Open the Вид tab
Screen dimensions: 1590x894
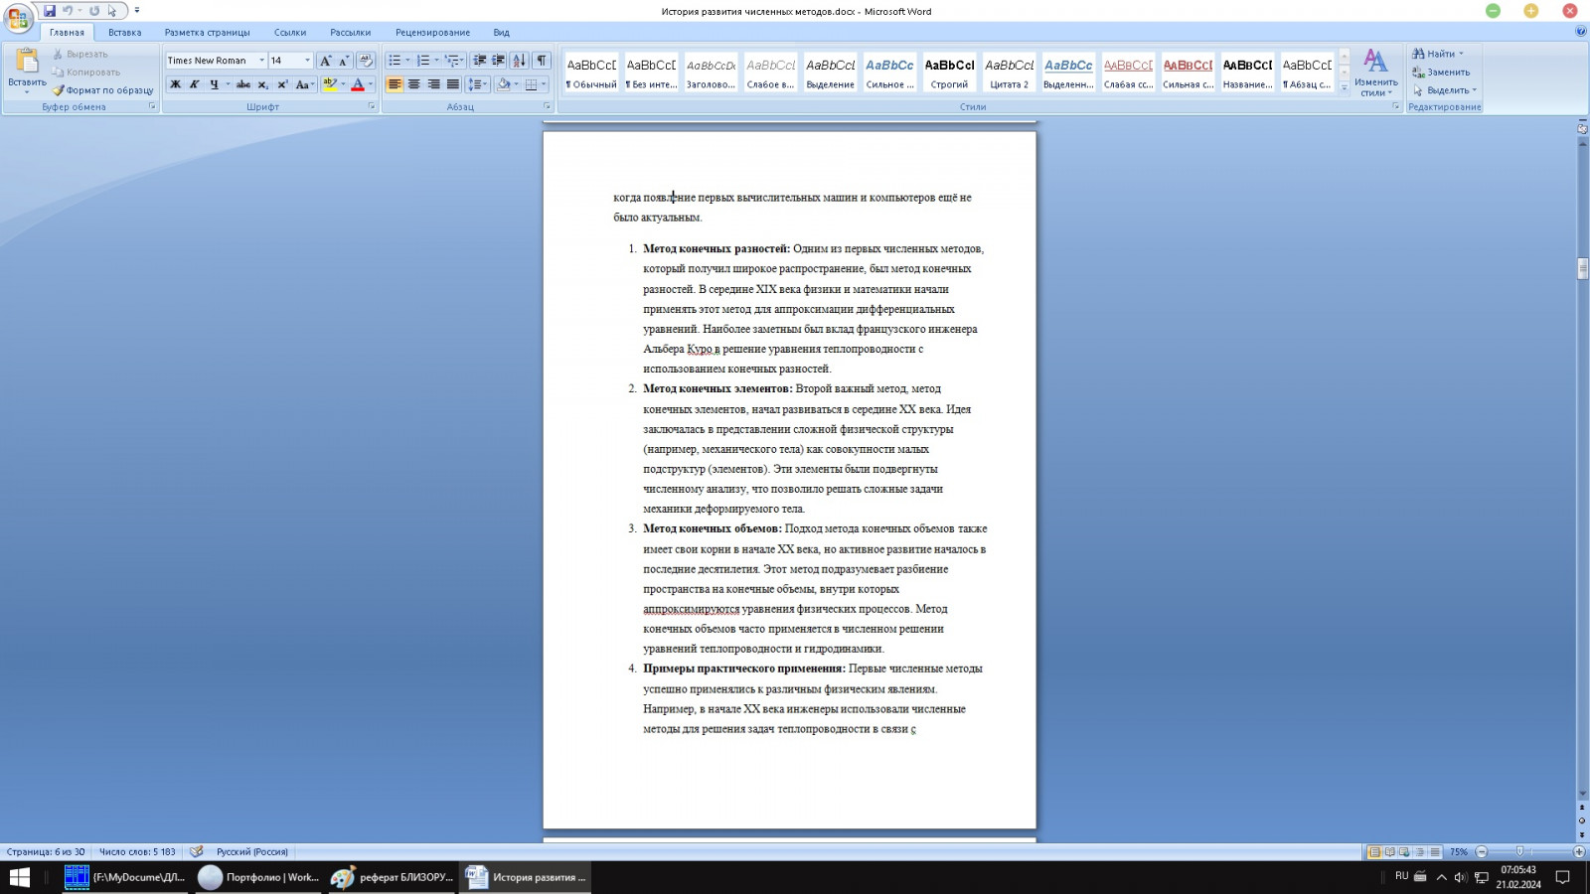(502, 33)
